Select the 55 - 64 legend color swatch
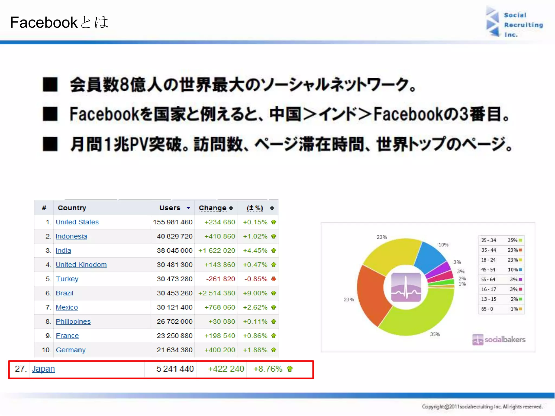The image size is (555, 416). point(521,279)
